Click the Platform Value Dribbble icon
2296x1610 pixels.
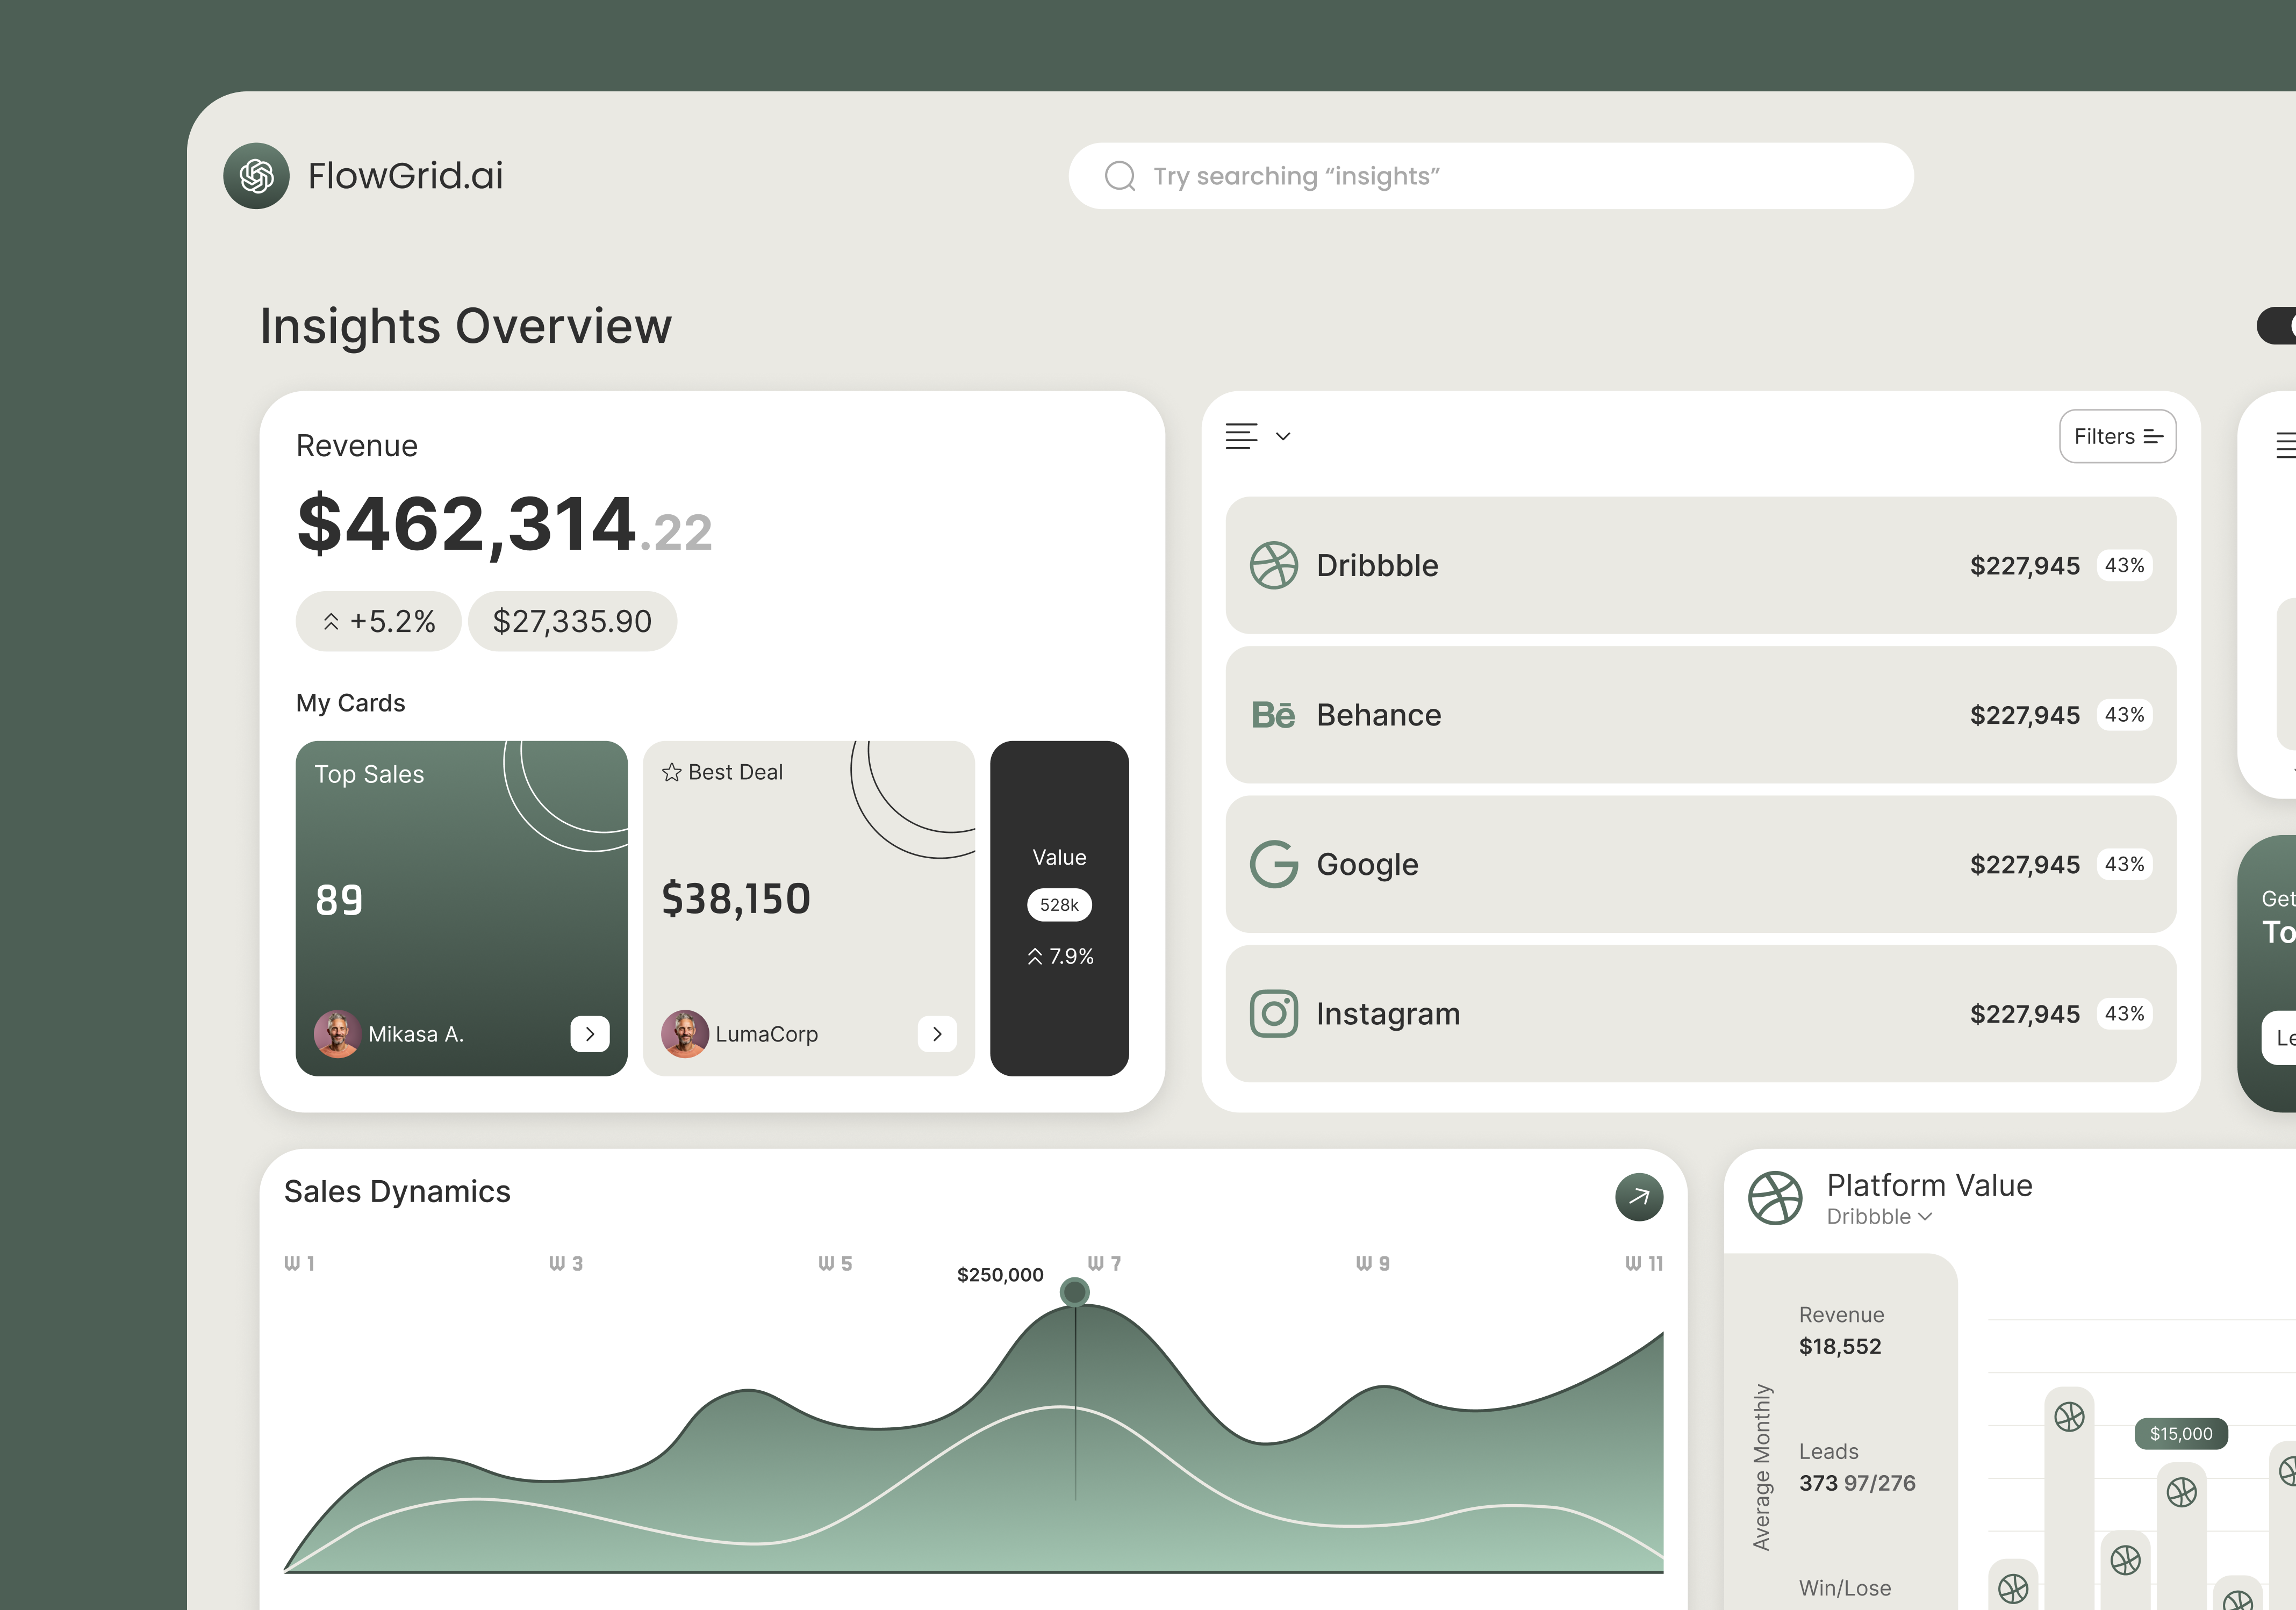(1774, 1197)
